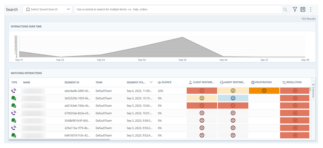Select segment ID 670025de-bb3a-43...

[x=77, y=113]
